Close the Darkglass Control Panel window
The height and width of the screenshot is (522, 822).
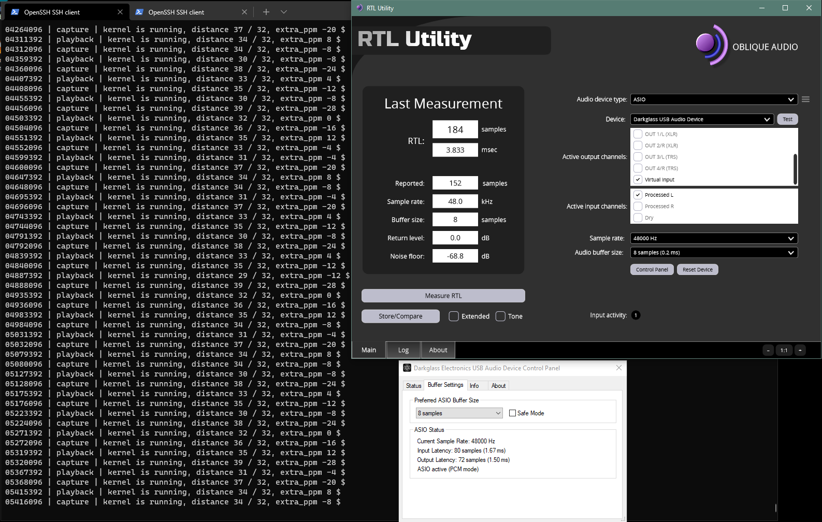click(x=619, y=368)
